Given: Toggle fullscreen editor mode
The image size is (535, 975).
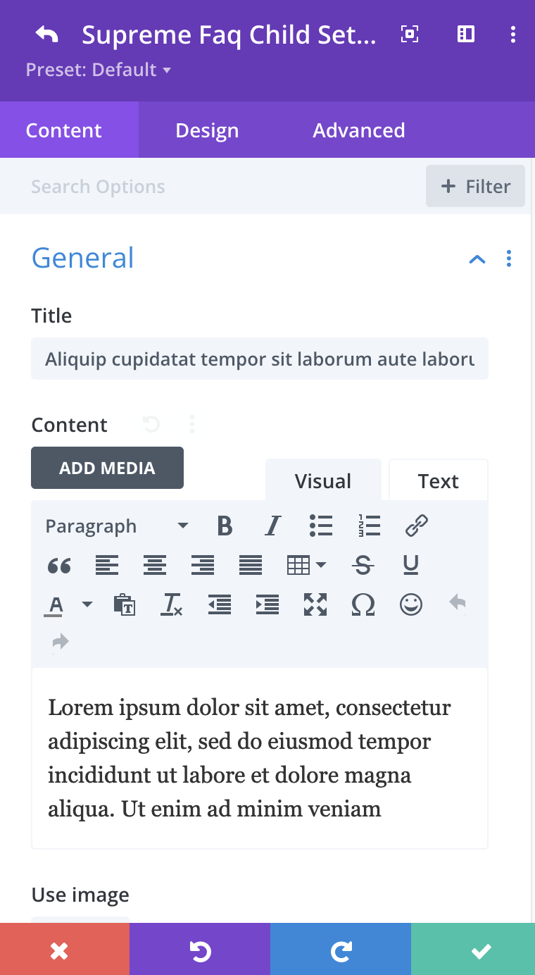Looking at the screenshot, I should [x=315, y=604].
